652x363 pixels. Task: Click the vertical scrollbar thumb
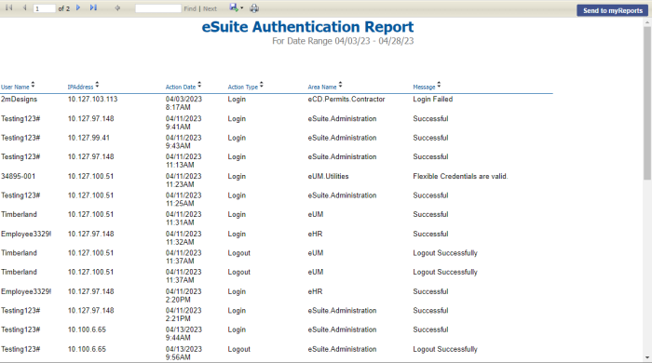(647, 103)
